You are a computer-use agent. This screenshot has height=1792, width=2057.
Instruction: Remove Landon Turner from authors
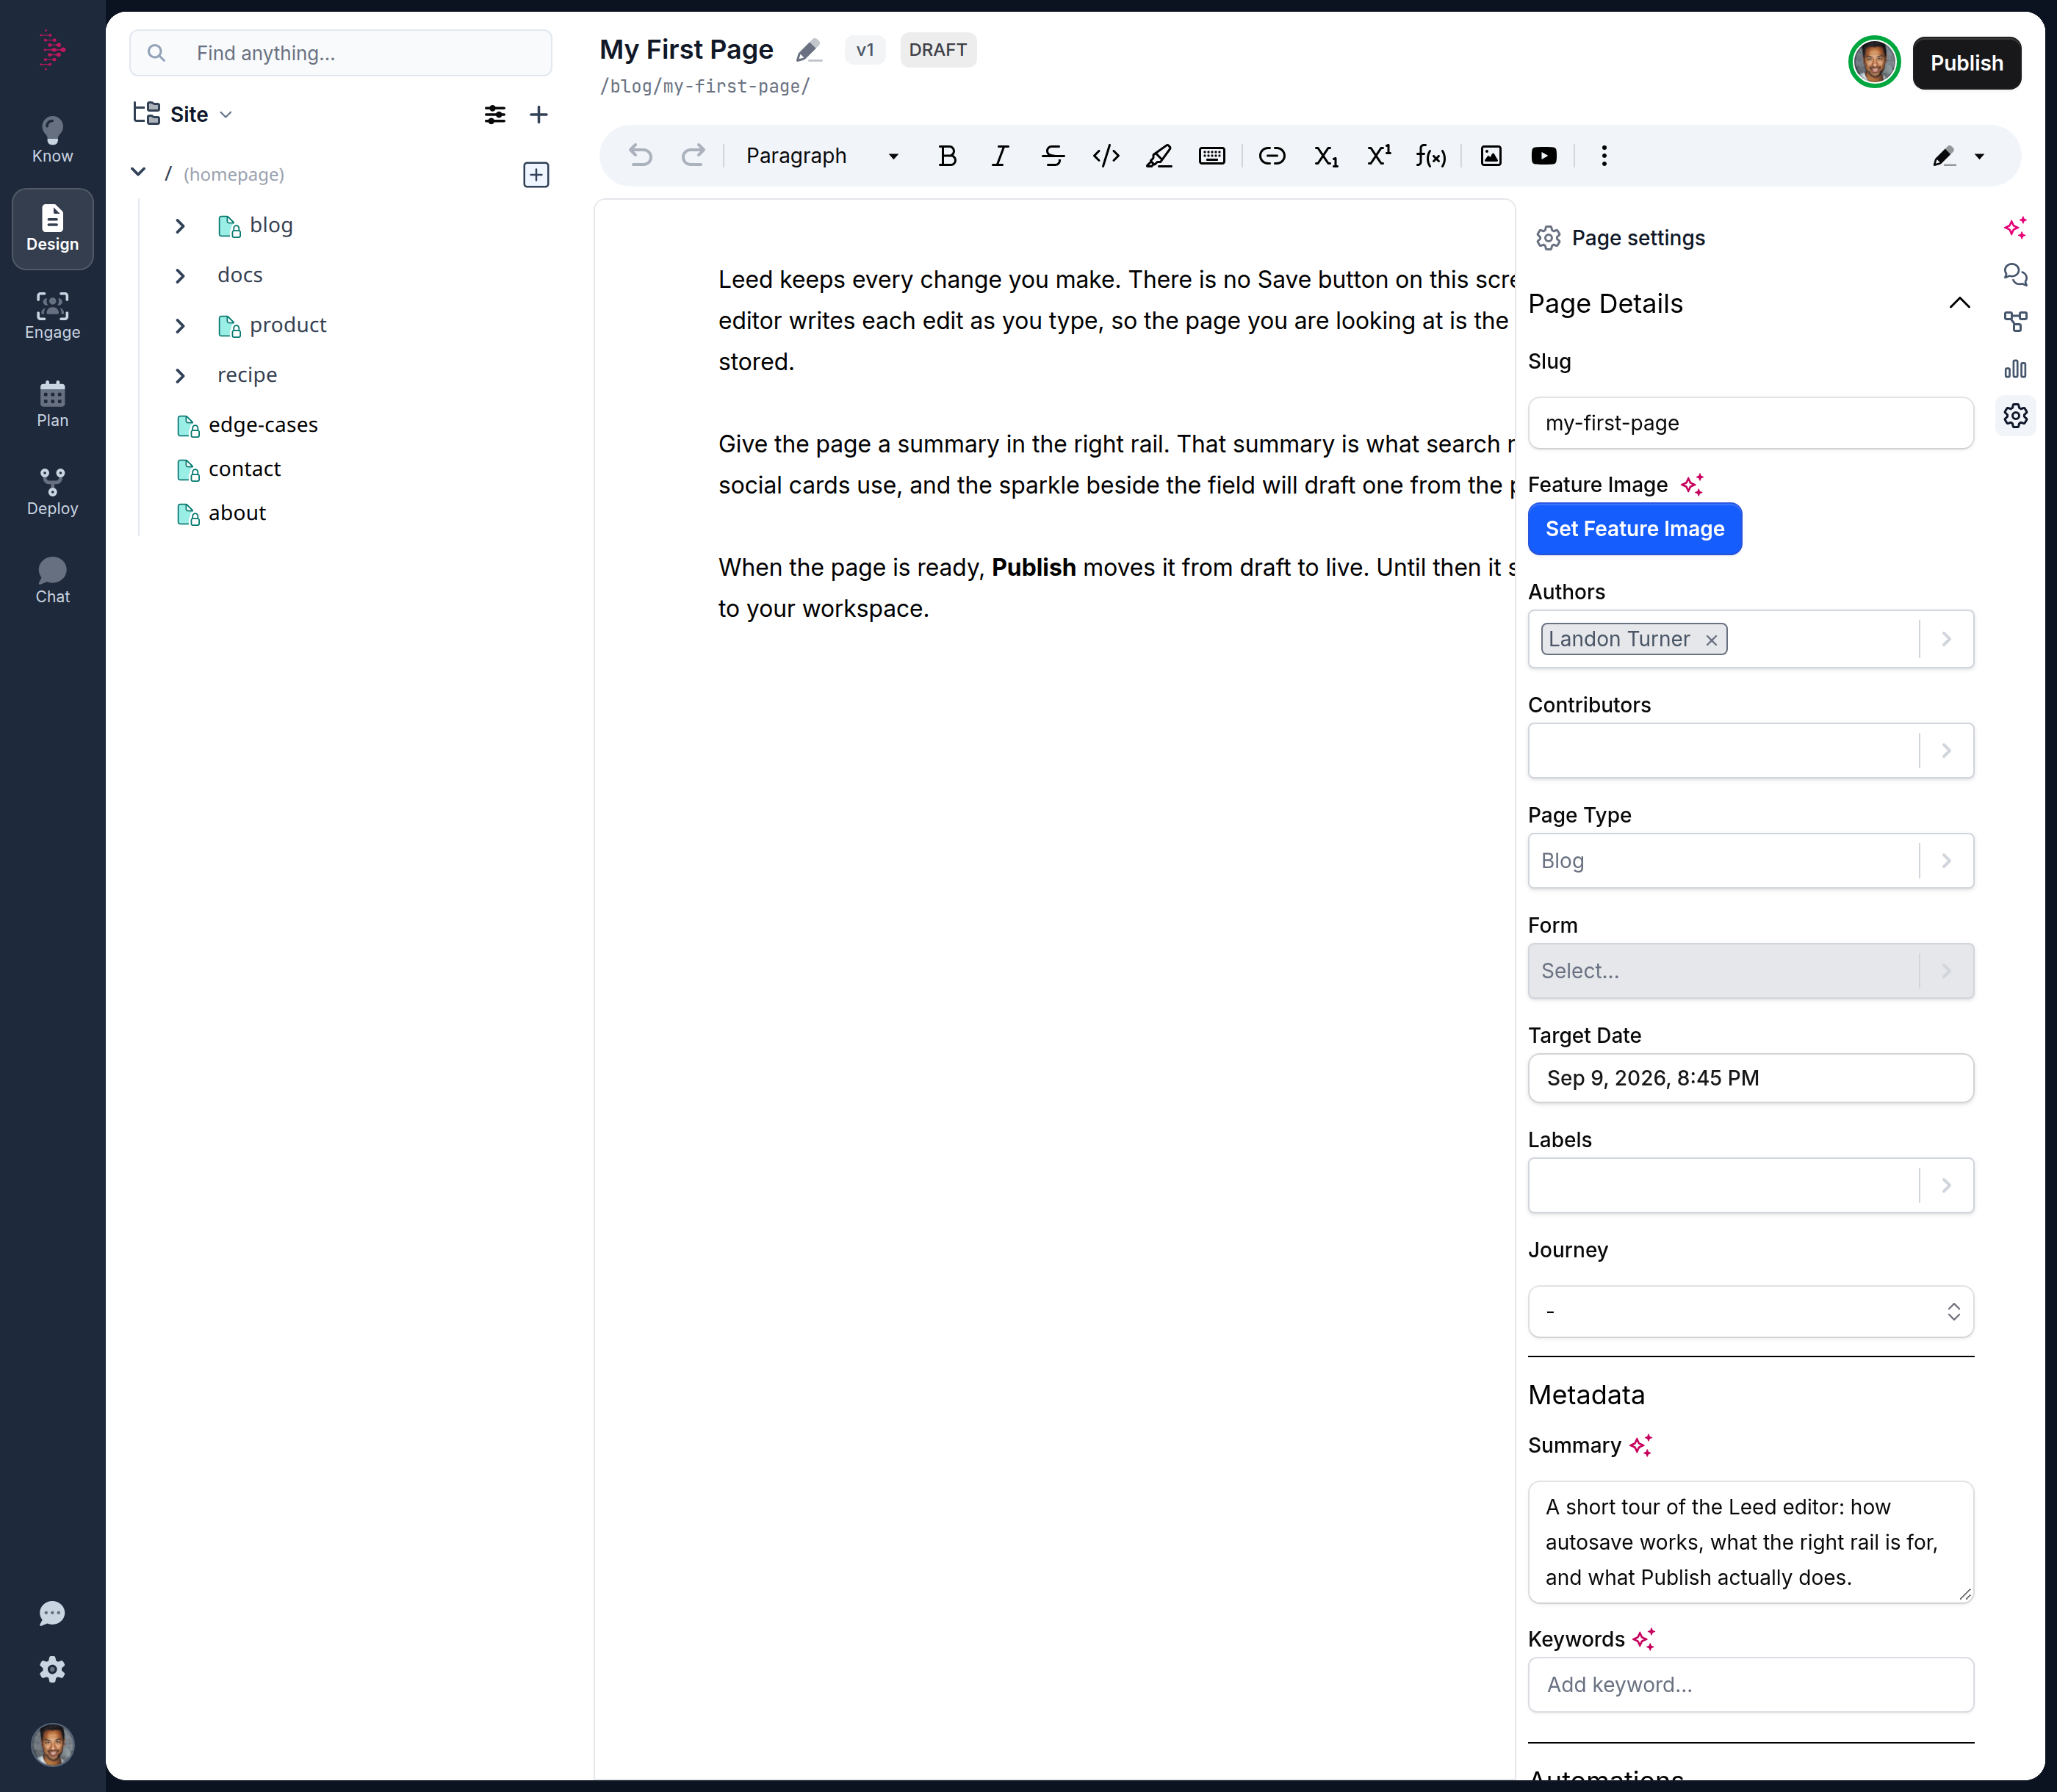pos(1712,640)
